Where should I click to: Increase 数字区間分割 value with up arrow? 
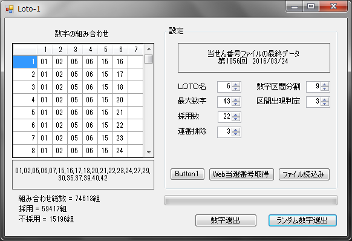(x=325, y=85)
